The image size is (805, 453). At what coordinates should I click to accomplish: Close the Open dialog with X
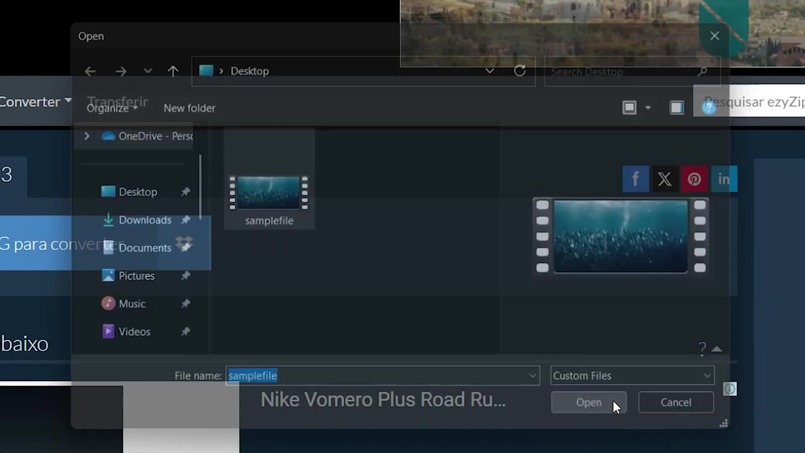pyautogui.click(x=714, y=36)
